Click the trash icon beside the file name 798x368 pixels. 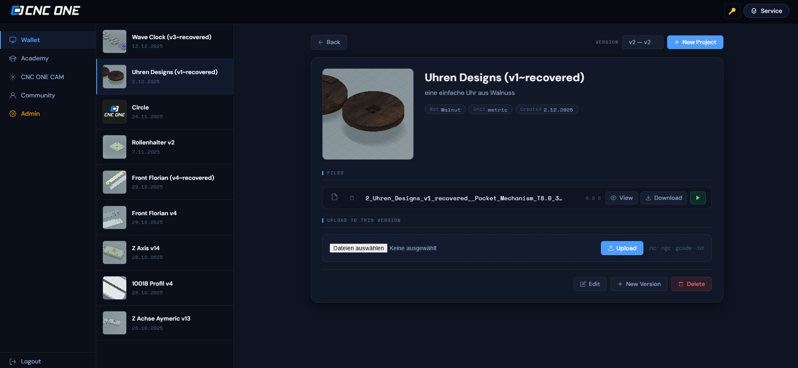tap(352, 198)
